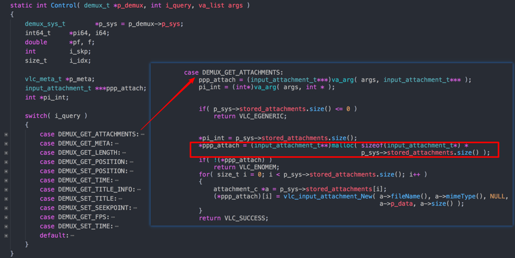Click the fold ellipsis after DEMUX_GET_ATTACHMENTS
This screenshot has height=258, width=515.
tap(142, 134)
